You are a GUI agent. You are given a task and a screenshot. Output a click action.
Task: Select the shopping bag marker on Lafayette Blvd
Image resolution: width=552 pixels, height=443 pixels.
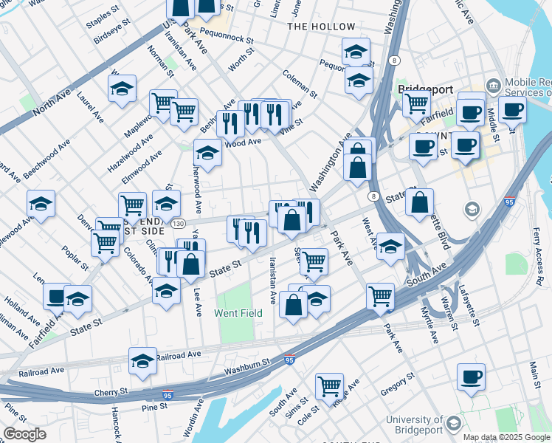point(420,205)
